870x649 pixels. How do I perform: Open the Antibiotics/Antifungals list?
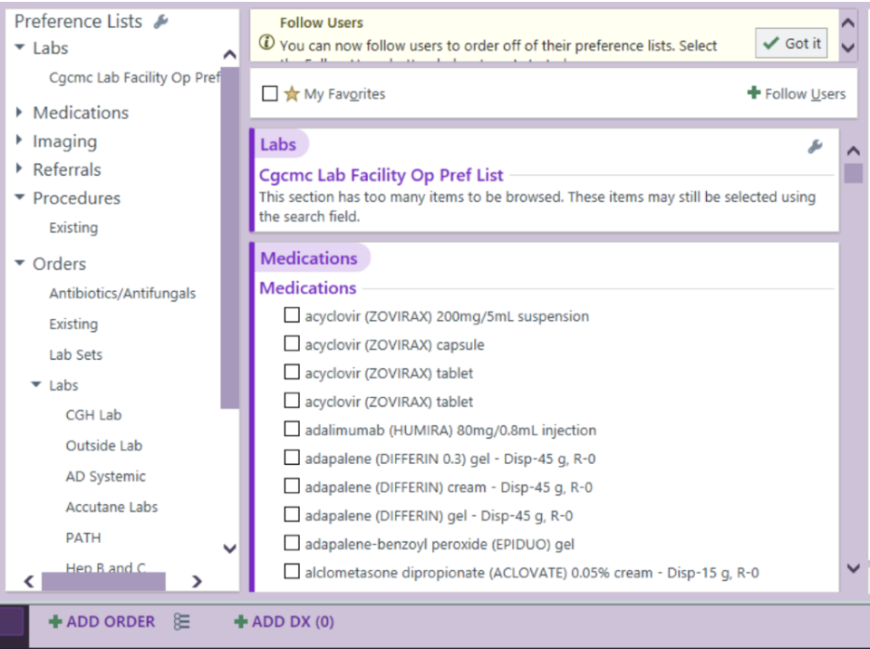click(x=122, y=293)
